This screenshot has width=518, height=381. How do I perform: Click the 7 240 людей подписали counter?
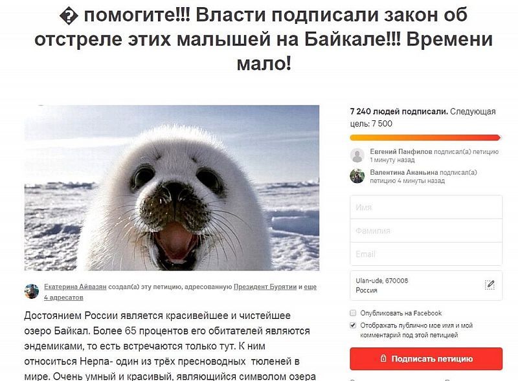click(399, 112)
